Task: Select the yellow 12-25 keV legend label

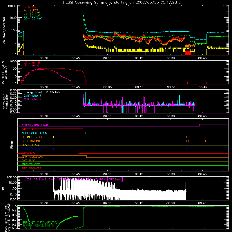Action: [32, 13]
